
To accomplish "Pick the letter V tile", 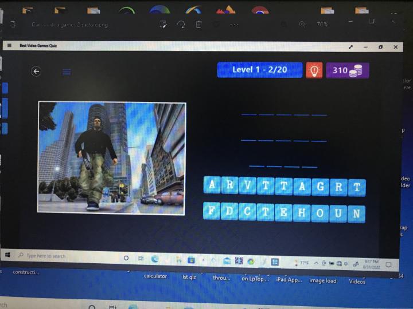I will pos(248,185).
